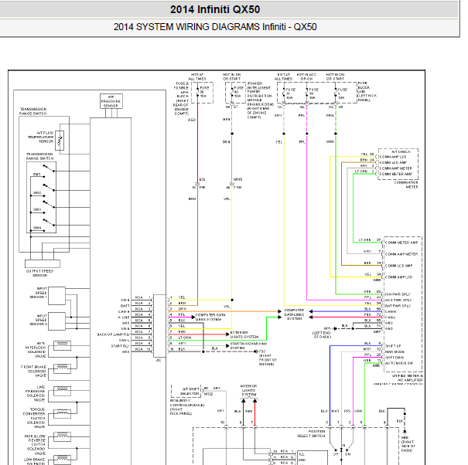Click the COMBINATION METER caption
This screenshot has width=468, height=465.
406,185
